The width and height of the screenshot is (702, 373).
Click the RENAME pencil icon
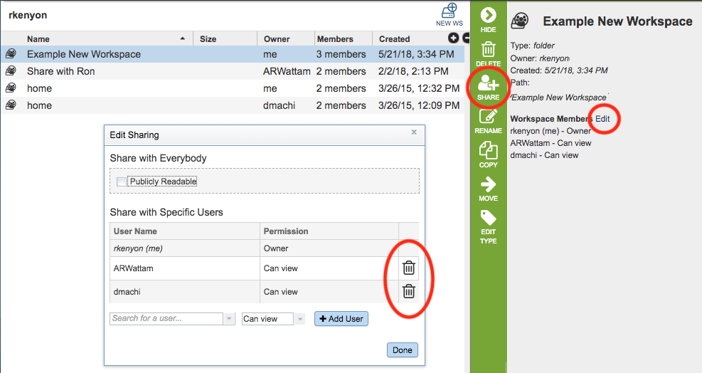(488, 117)
